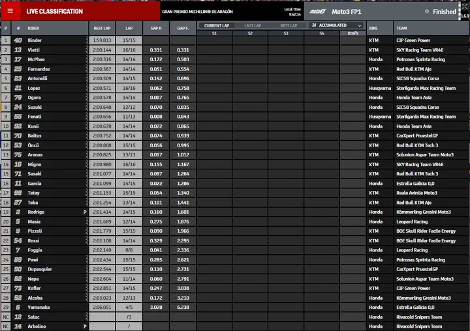The image size is (470, 331).
Task: Click Yamanaka's best lap 2:06.051
Action: pyautogui.click(x=102, y=308)
